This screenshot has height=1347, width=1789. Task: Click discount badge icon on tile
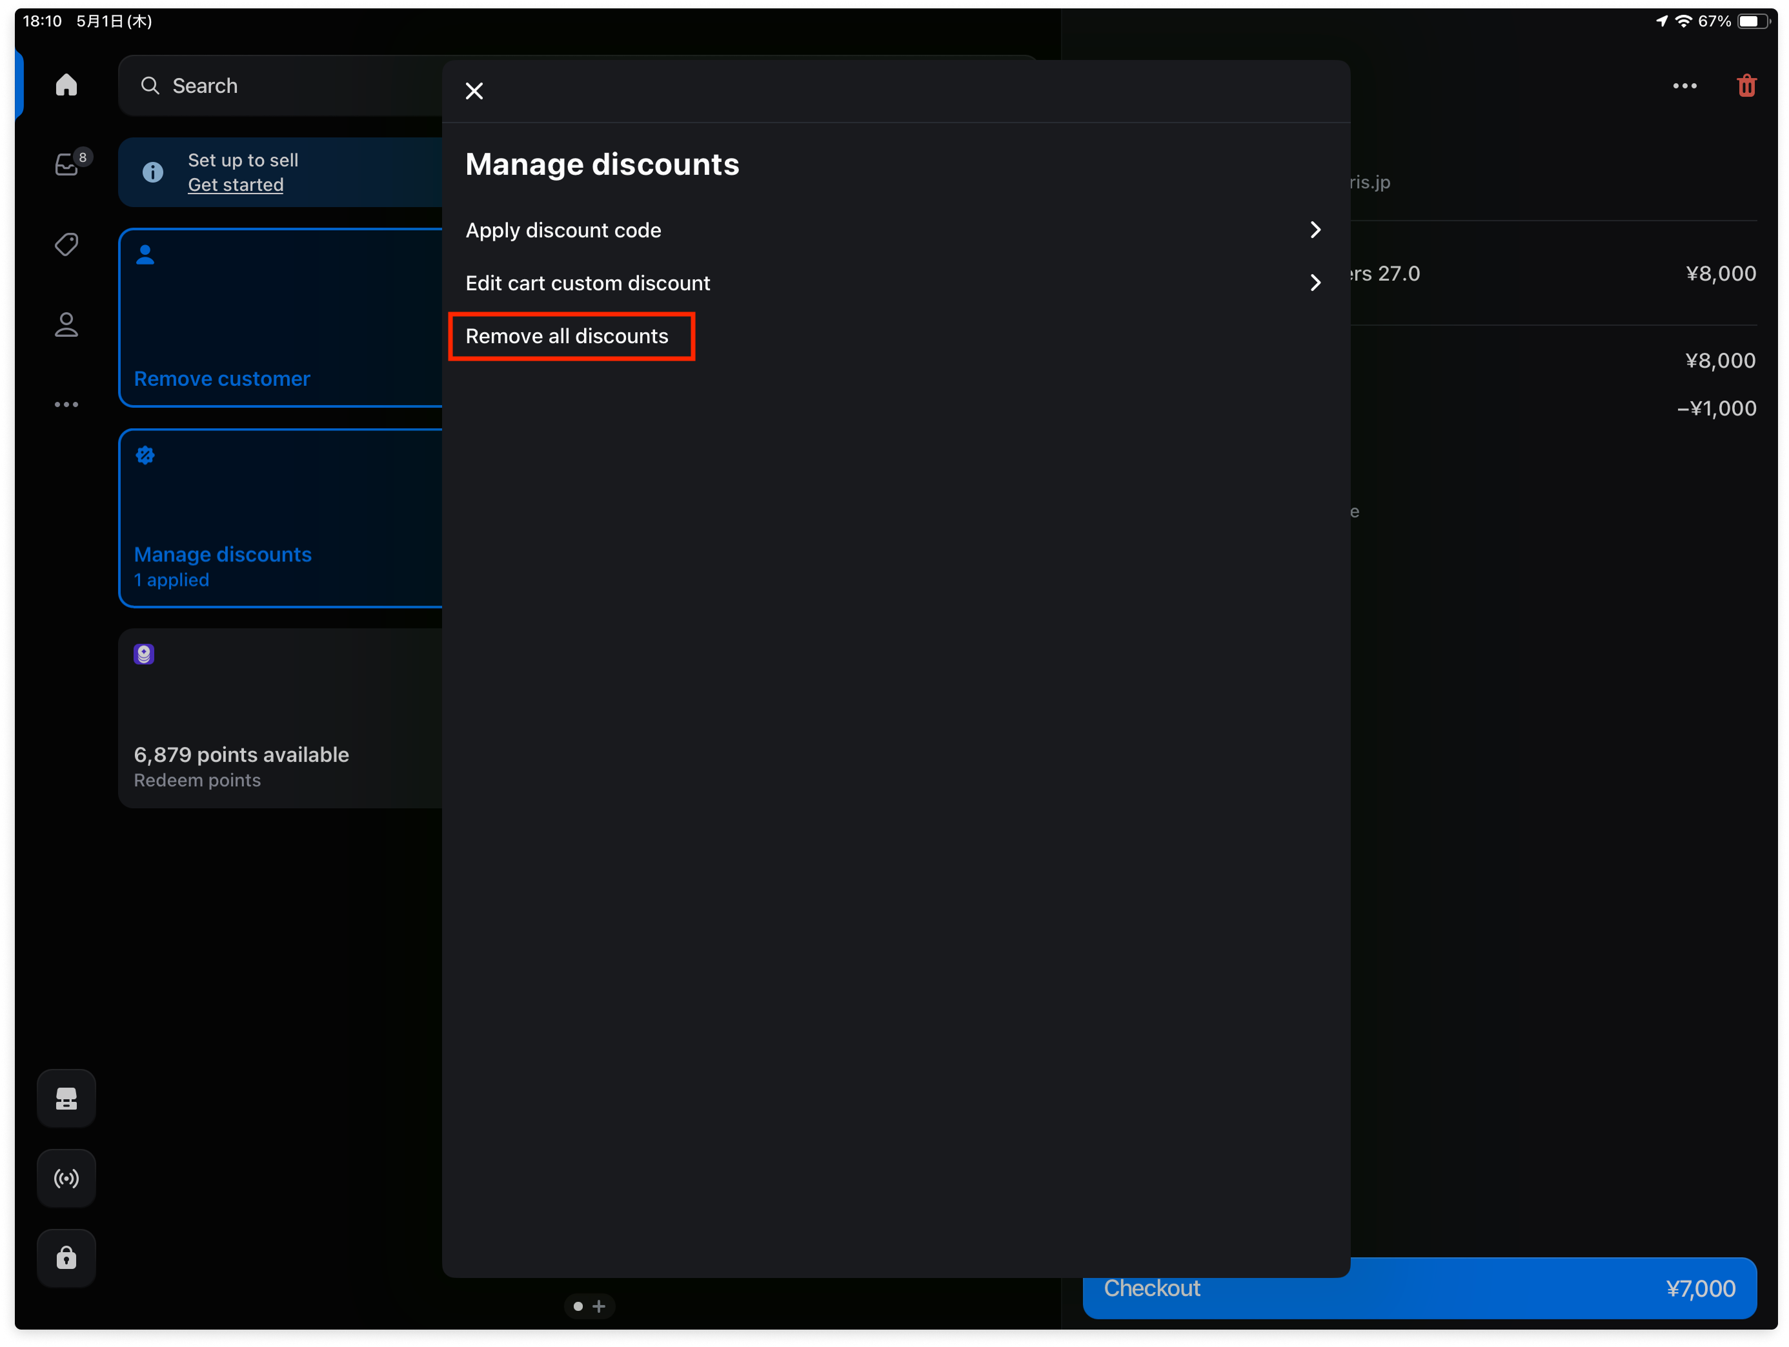click(x=145, y=455)
